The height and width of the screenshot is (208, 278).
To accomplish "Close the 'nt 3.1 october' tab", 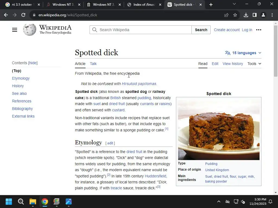I will (x=39, y=5).
